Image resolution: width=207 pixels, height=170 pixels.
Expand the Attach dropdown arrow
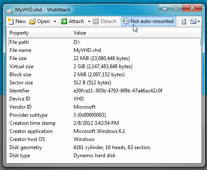click(89, 21)
